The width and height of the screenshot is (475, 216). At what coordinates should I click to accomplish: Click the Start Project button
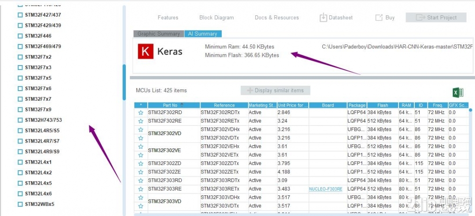click(436, 18)
